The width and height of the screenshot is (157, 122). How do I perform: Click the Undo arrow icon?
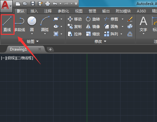coord(55,4)
